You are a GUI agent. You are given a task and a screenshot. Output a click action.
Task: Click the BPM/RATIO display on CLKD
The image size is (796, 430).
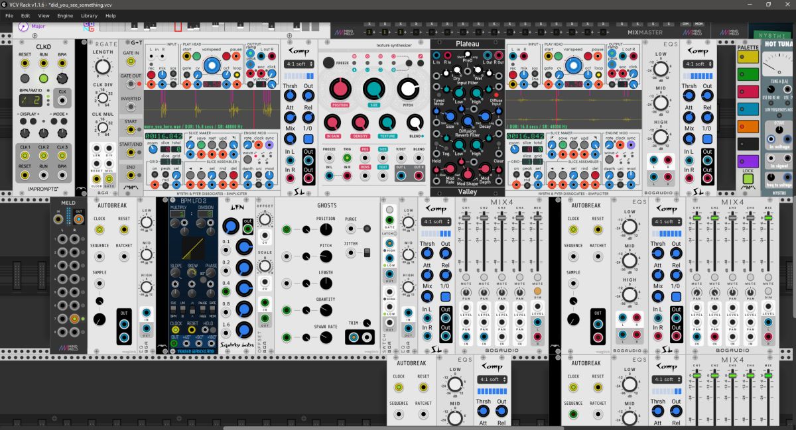31,100
